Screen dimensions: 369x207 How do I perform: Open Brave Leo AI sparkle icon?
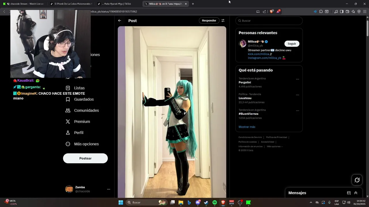tap(353, 11)
